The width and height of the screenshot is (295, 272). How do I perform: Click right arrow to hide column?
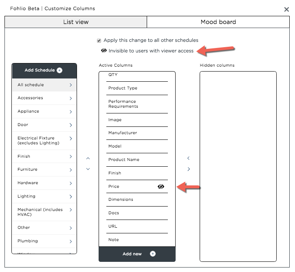(189, 169)
